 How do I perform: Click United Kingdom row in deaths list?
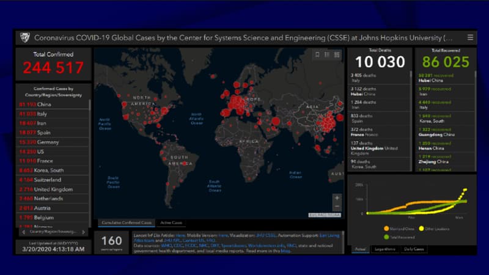coord(378,148)
